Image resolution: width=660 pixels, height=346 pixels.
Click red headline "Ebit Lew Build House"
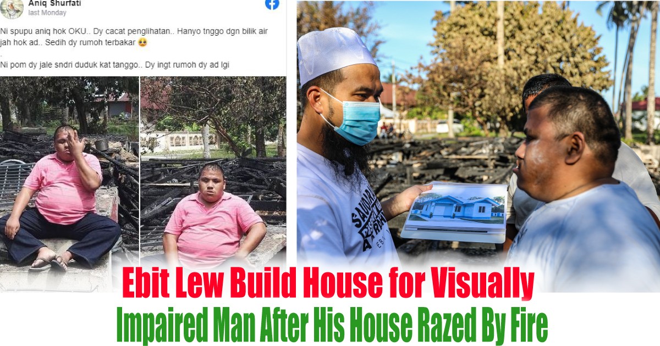coord(328,284)
